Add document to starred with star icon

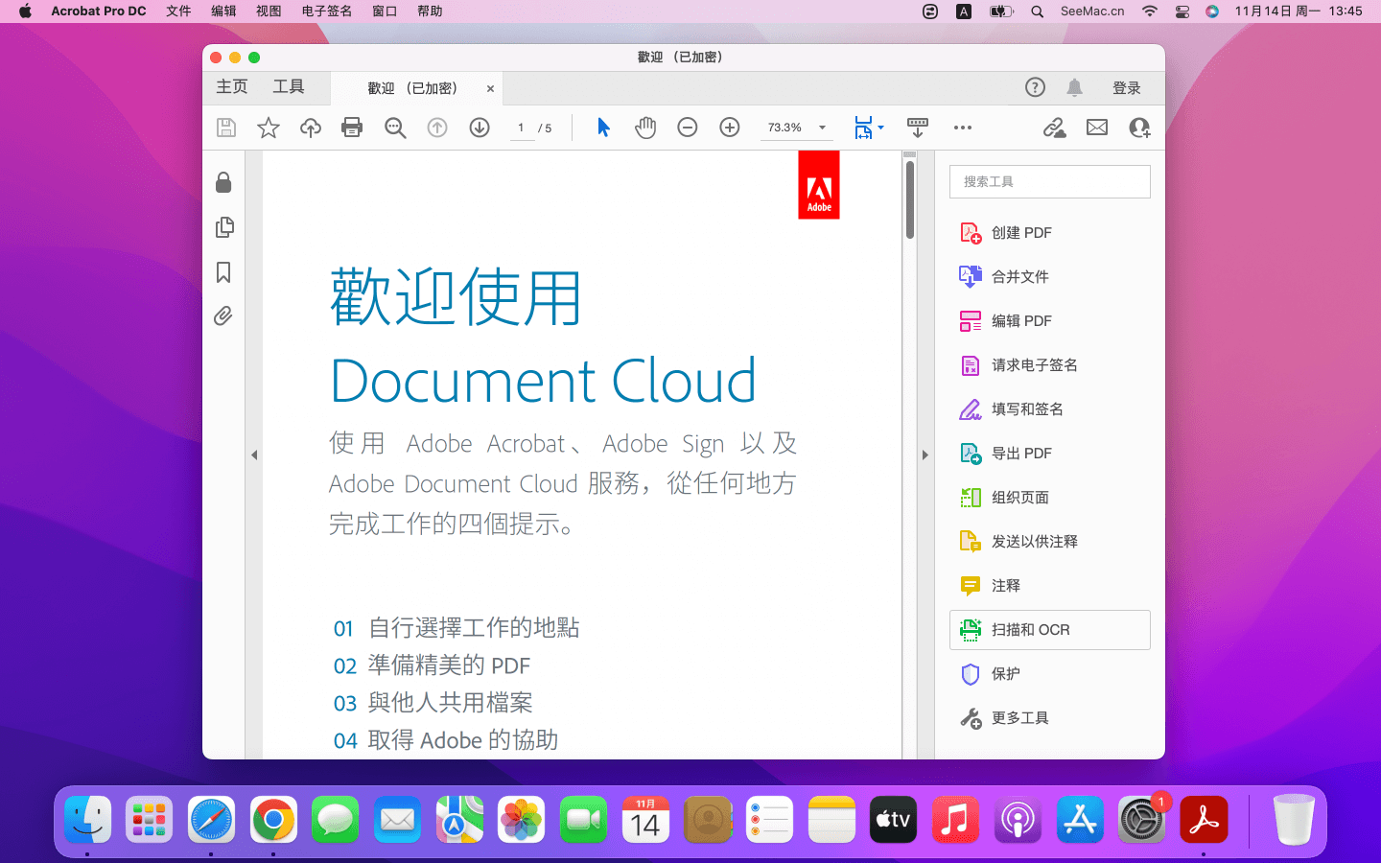click(x=269, y=128)
